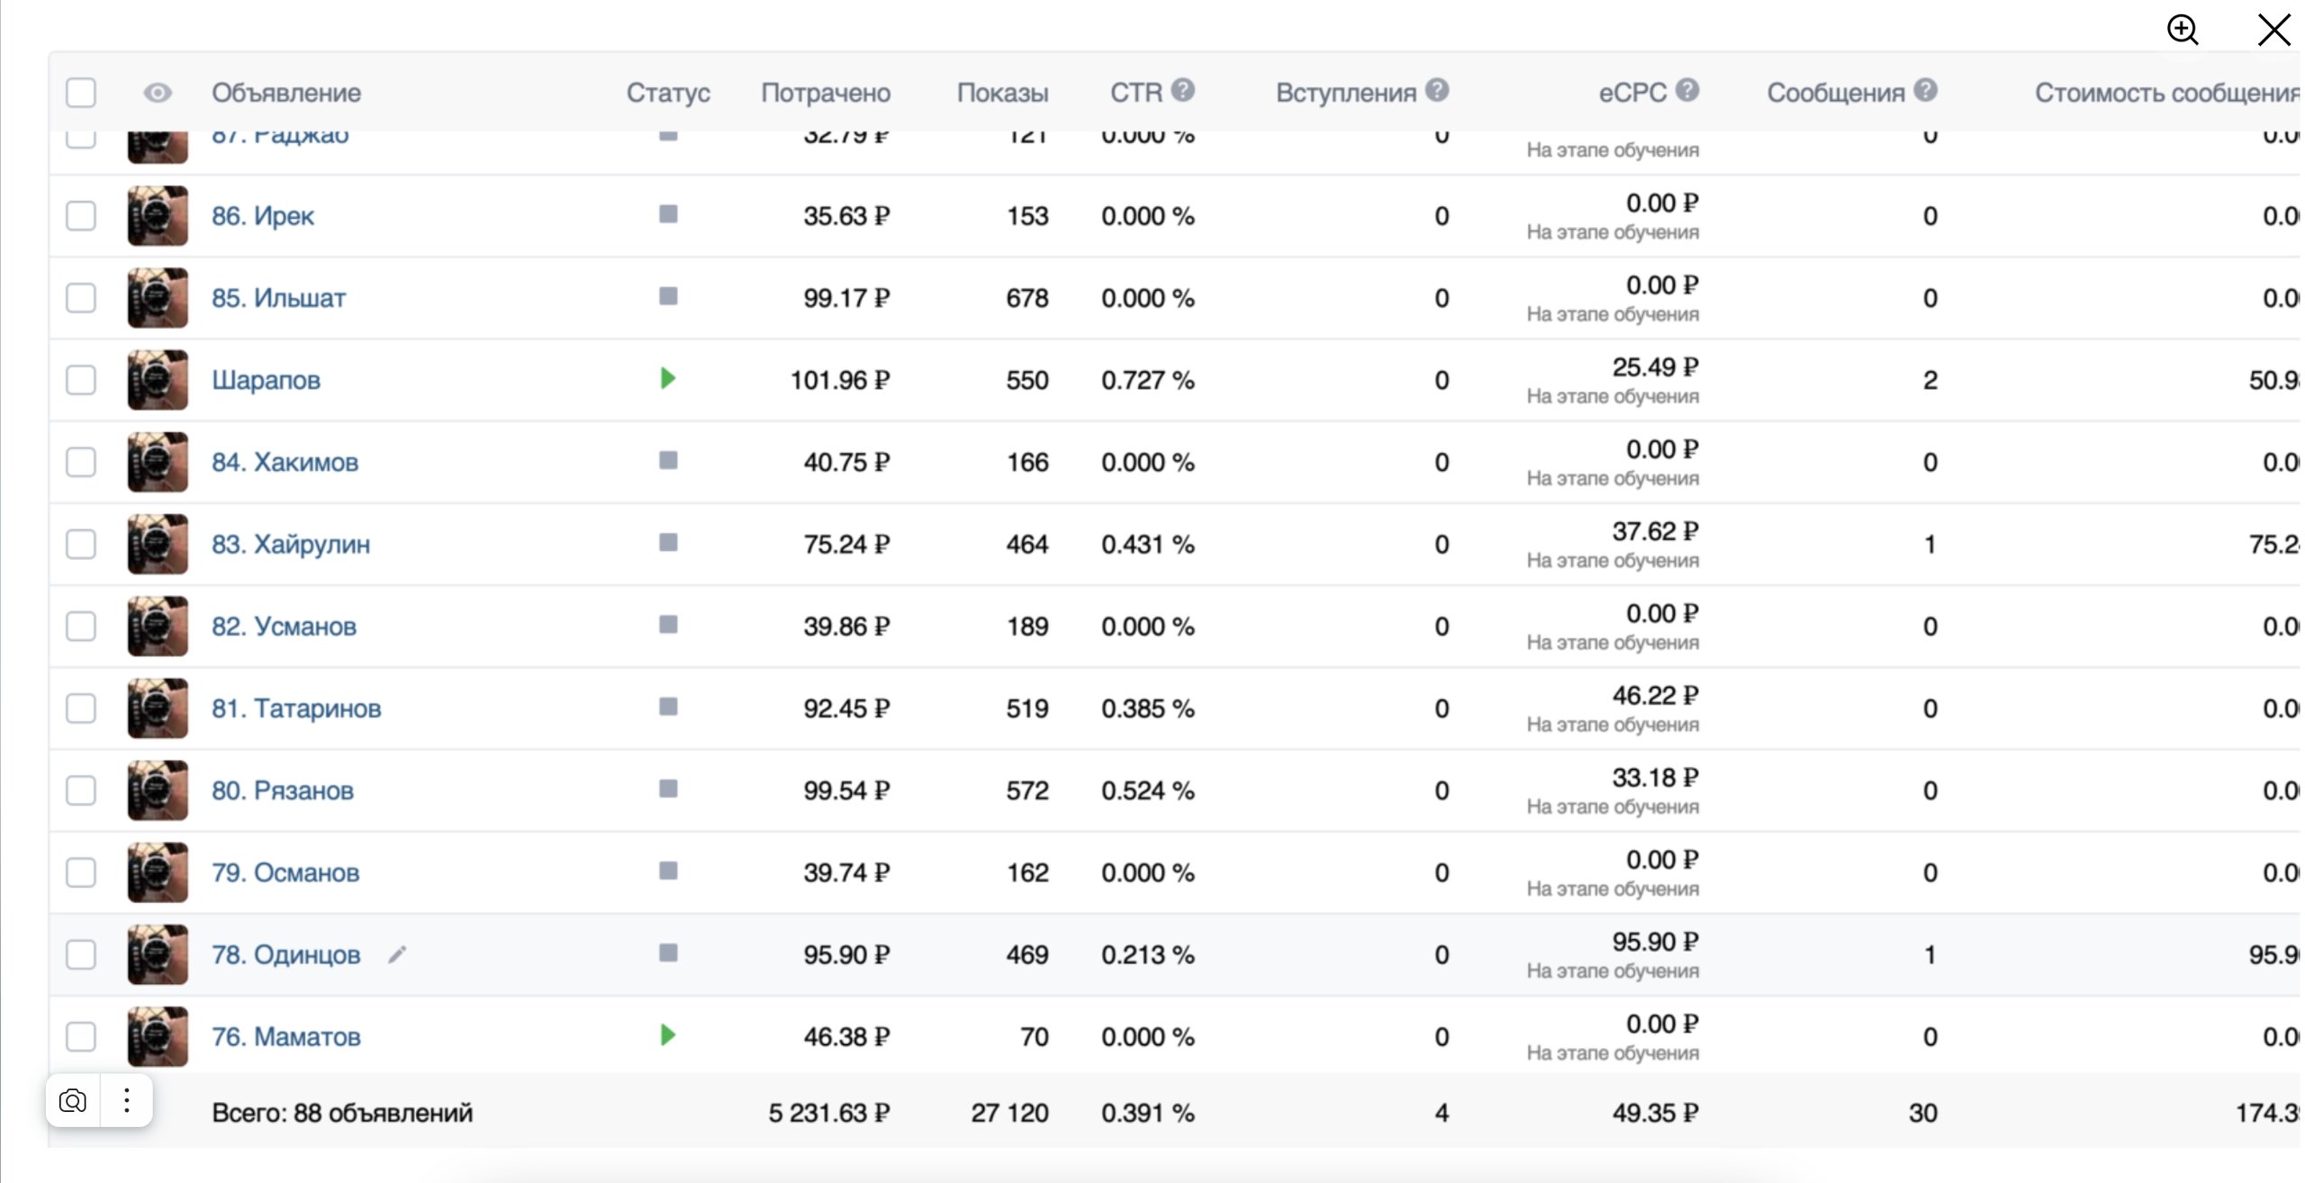Open the 84. Хакимов ad link
2305x1183 pixels.
tap(285, 462)
